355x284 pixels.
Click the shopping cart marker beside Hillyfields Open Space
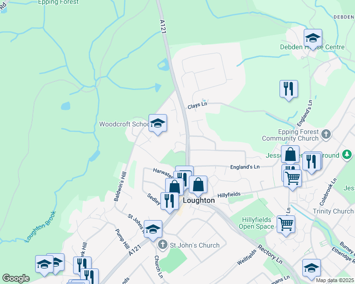286,226
